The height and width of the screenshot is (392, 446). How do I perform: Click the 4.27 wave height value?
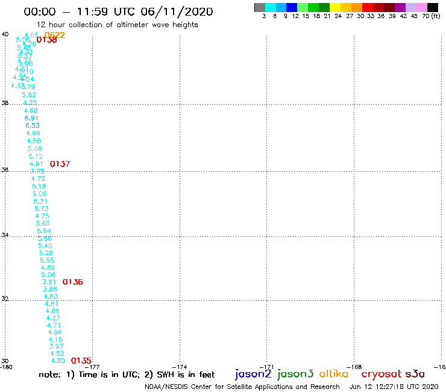click(53, 318)
